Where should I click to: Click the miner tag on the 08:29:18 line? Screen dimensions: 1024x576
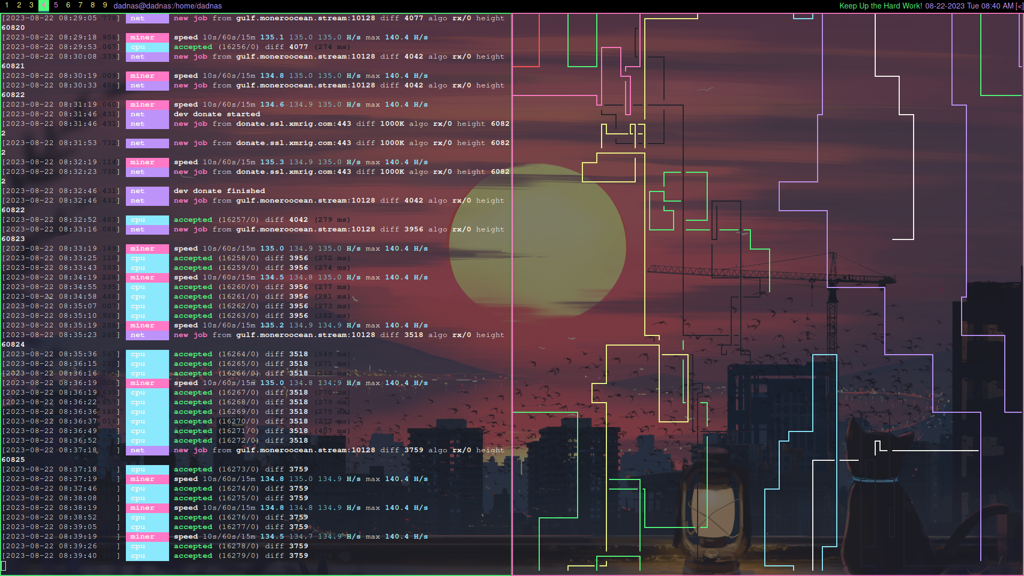coord(147,37)
